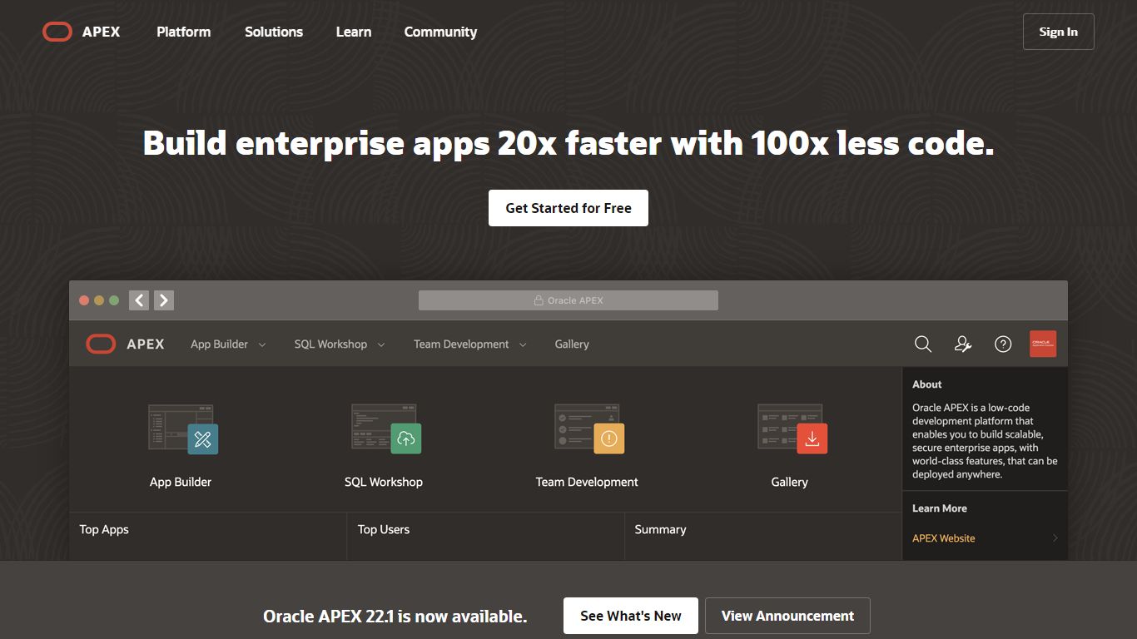Click the SQL Workshop tile label
Image resolution: width=1137 pixels, height=639 pixels.
point(384,482)
